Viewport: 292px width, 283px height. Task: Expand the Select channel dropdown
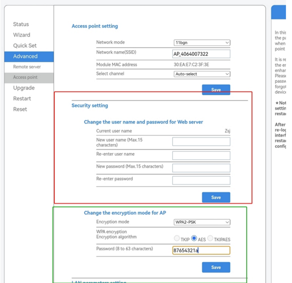pos(202,74)
